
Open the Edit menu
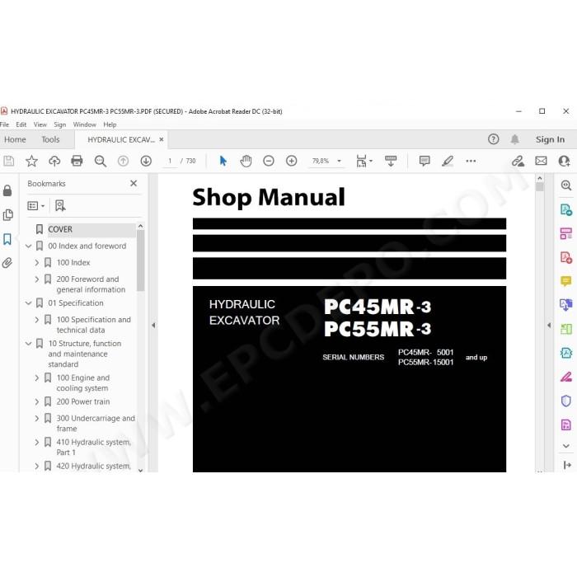21,124
